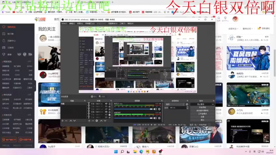Open 设置 from OBS controls
Image resolution: width=276 pixels, height=155 pixels.
203,117
